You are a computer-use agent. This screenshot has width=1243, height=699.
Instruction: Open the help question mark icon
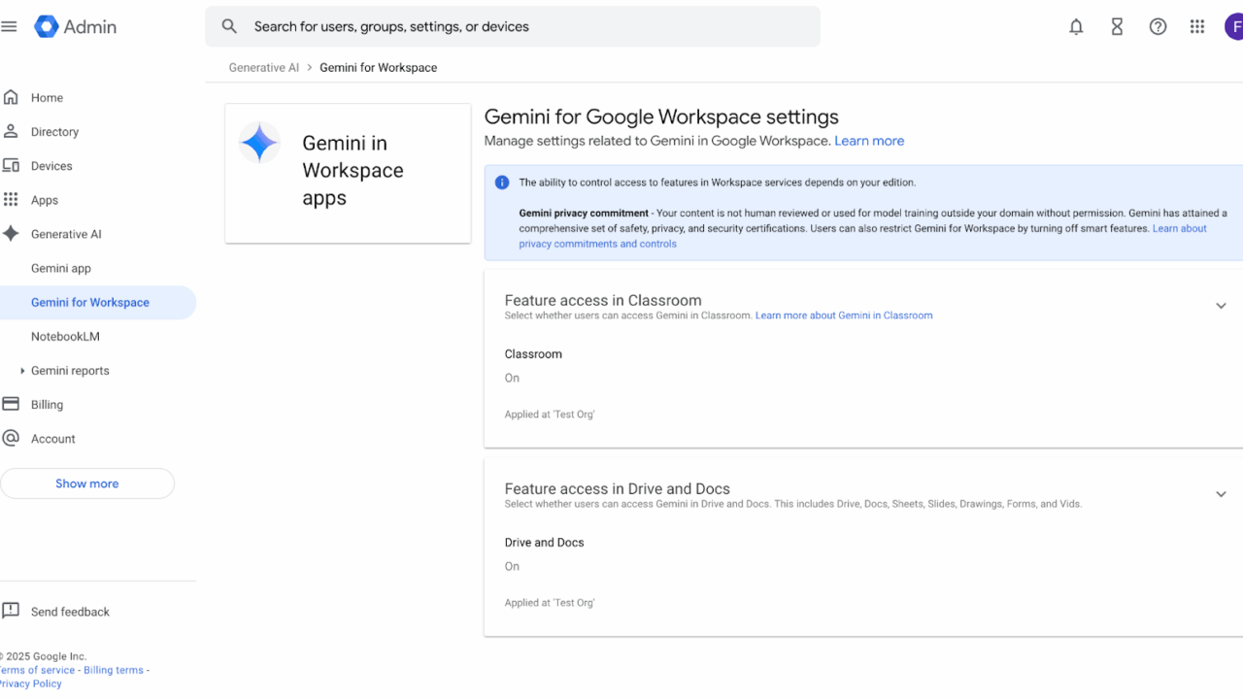coord(1158,27)
